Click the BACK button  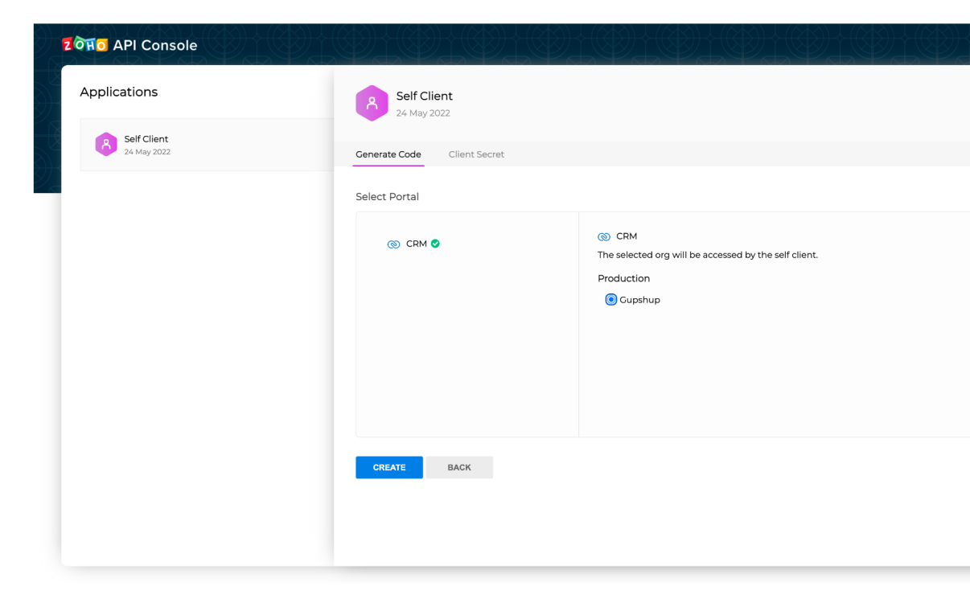[459, 467]
